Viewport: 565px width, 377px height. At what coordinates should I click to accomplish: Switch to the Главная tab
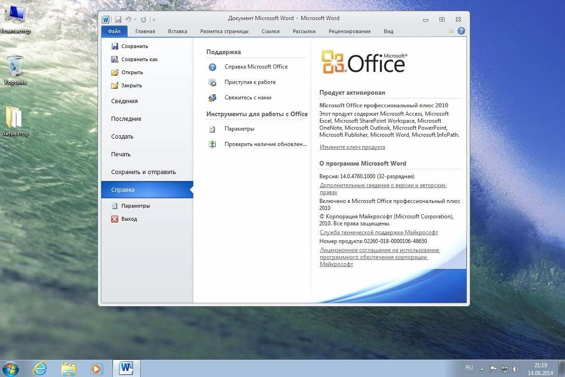145,31
